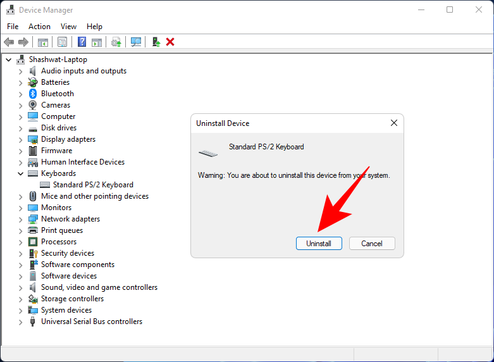
Task: Click the Display adapters icon
Action: point(33,139)
